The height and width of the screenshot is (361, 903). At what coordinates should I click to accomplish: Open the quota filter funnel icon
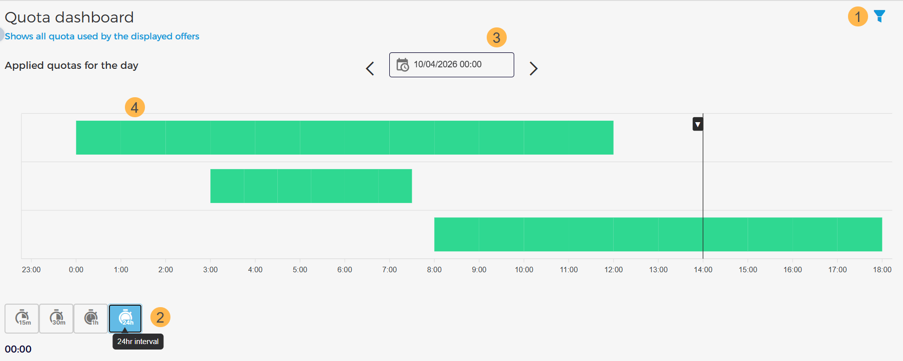(880, 16)
